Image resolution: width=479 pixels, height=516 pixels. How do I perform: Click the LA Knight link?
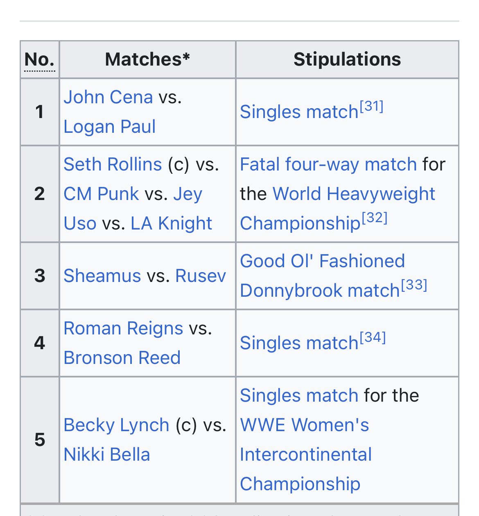click(x=171, y=224)
